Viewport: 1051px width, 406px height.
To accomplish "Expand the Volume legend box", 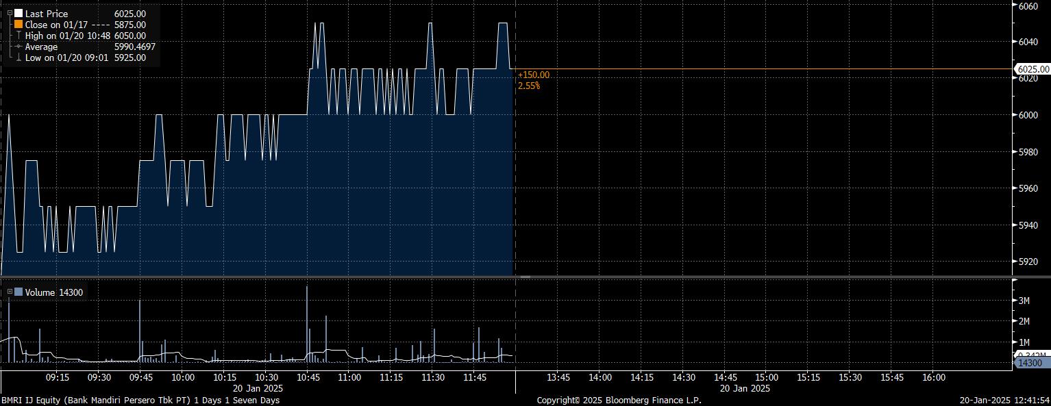I will click(x=10, y=292).
